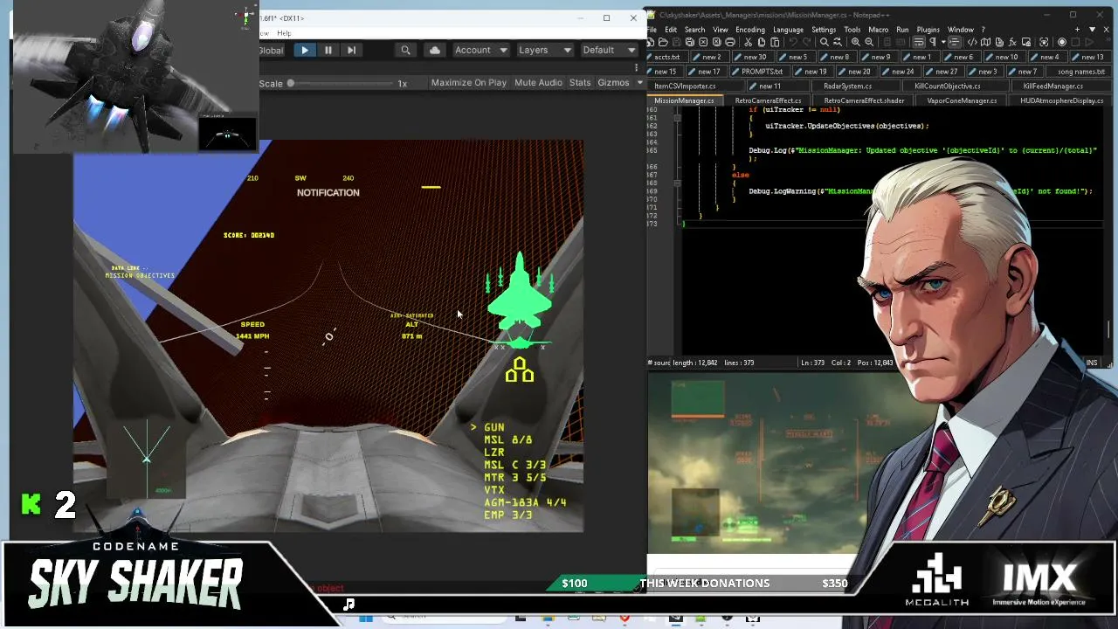This screenshot has height=629, width=1118.
Task: Open the Search menu in Notepad++
Action: (x=694, y=30)
